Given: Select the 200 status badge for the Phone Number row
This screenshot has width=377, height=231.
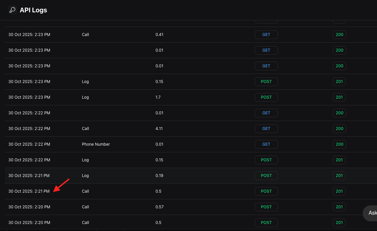Looking at the screenshot, I should [339, 144].
